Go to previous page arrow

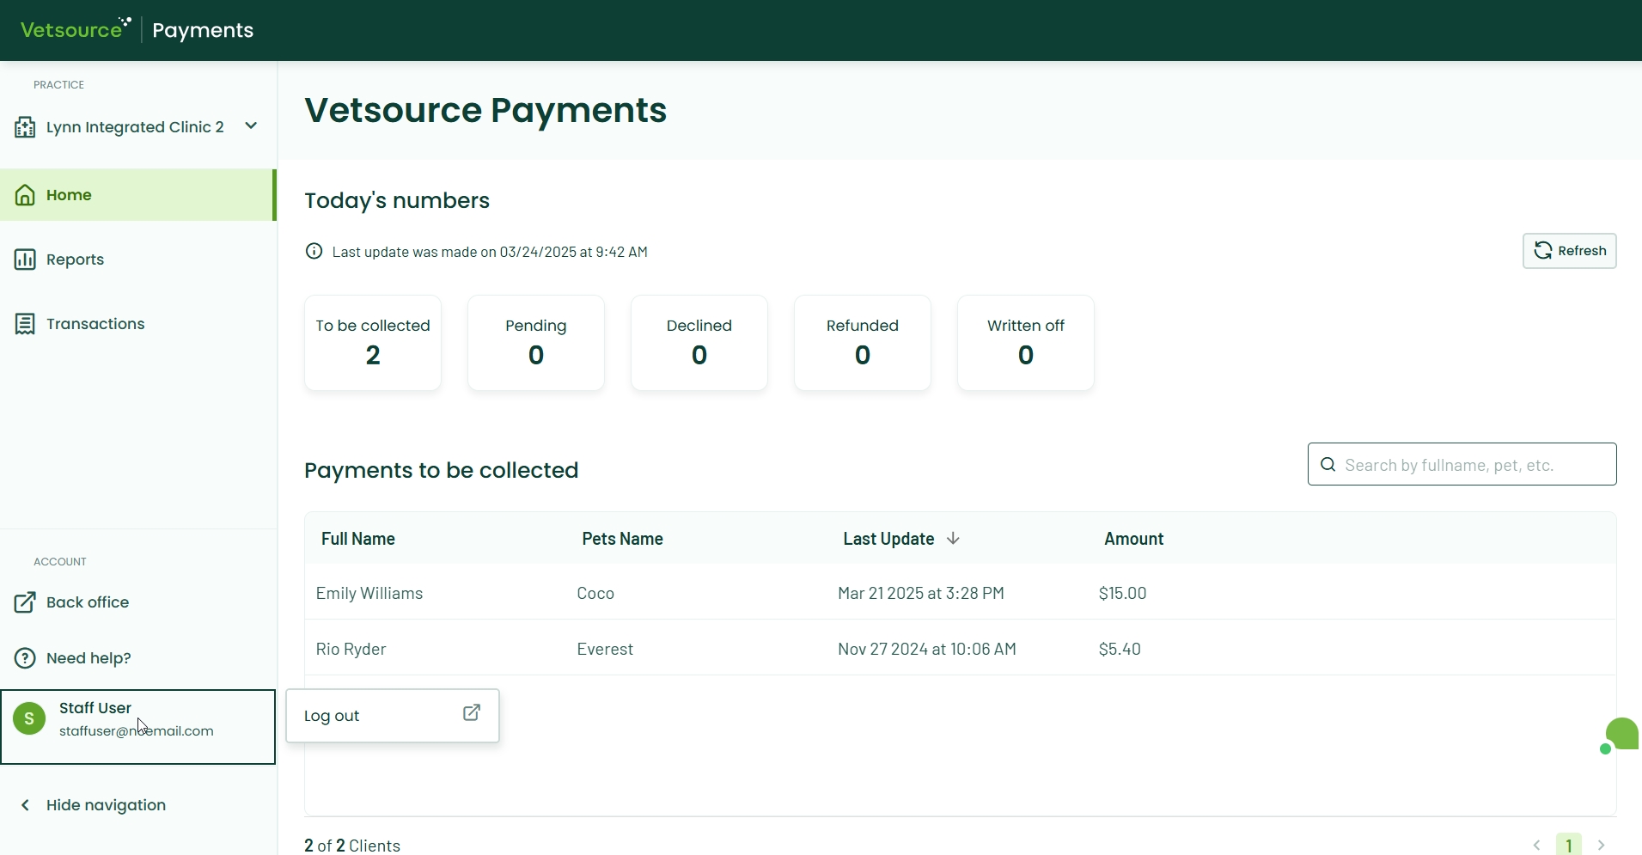pos(1537,846)
